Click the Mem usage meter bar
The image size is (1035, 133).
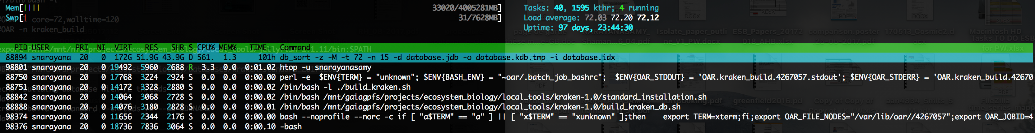pos(253,8)
